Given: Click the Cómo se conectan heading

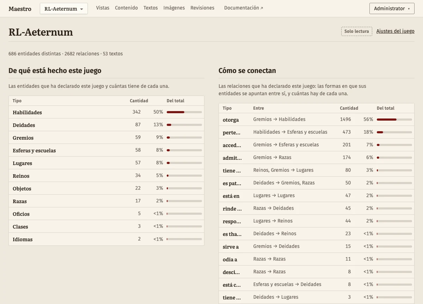Looking at the screenshot, I should tap(247, 71).
